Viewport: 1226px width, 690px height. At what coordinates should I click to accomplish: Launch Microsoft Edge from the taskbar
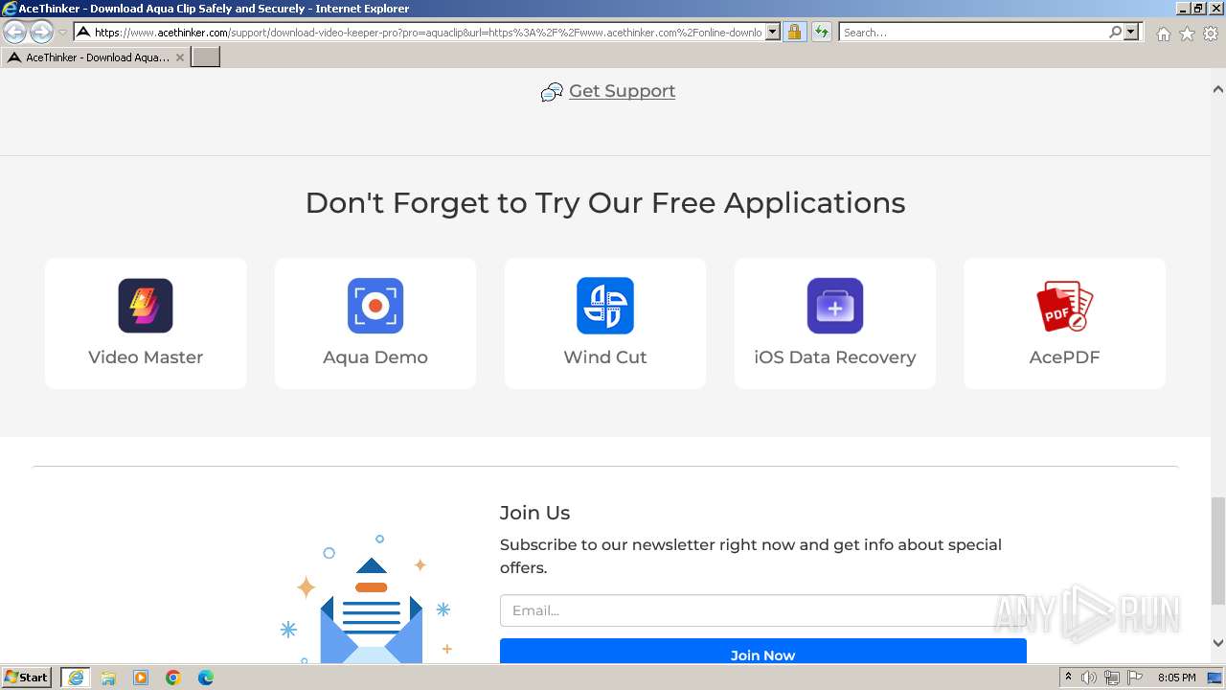[206, 678]
